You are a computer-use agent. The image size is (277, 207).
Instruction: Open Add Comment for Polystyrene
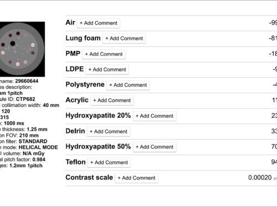coord(128,85)
